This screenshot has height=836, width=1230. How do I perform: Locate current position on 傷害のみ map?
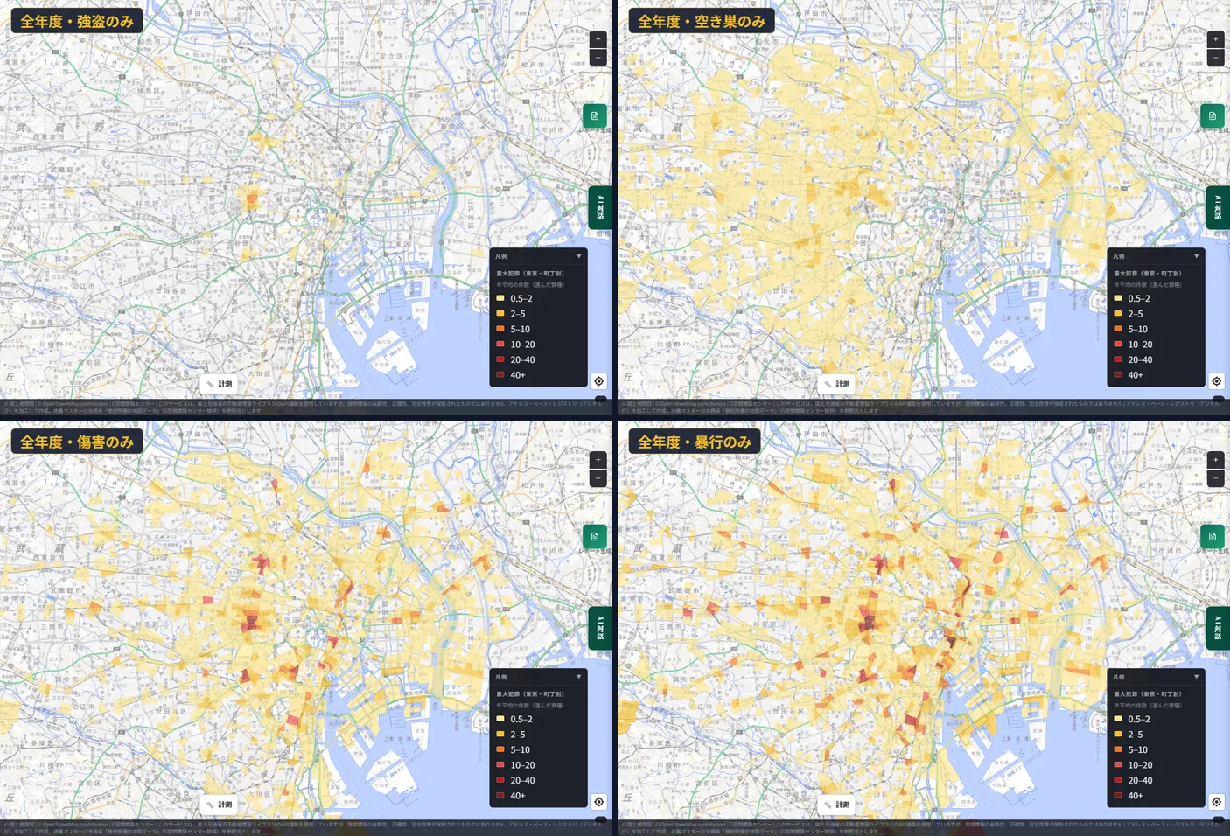pyautogui.click(x=599, y=802)
